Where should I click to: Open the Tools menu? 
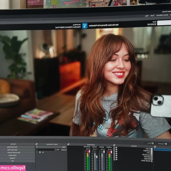click(x=152, y=15)
